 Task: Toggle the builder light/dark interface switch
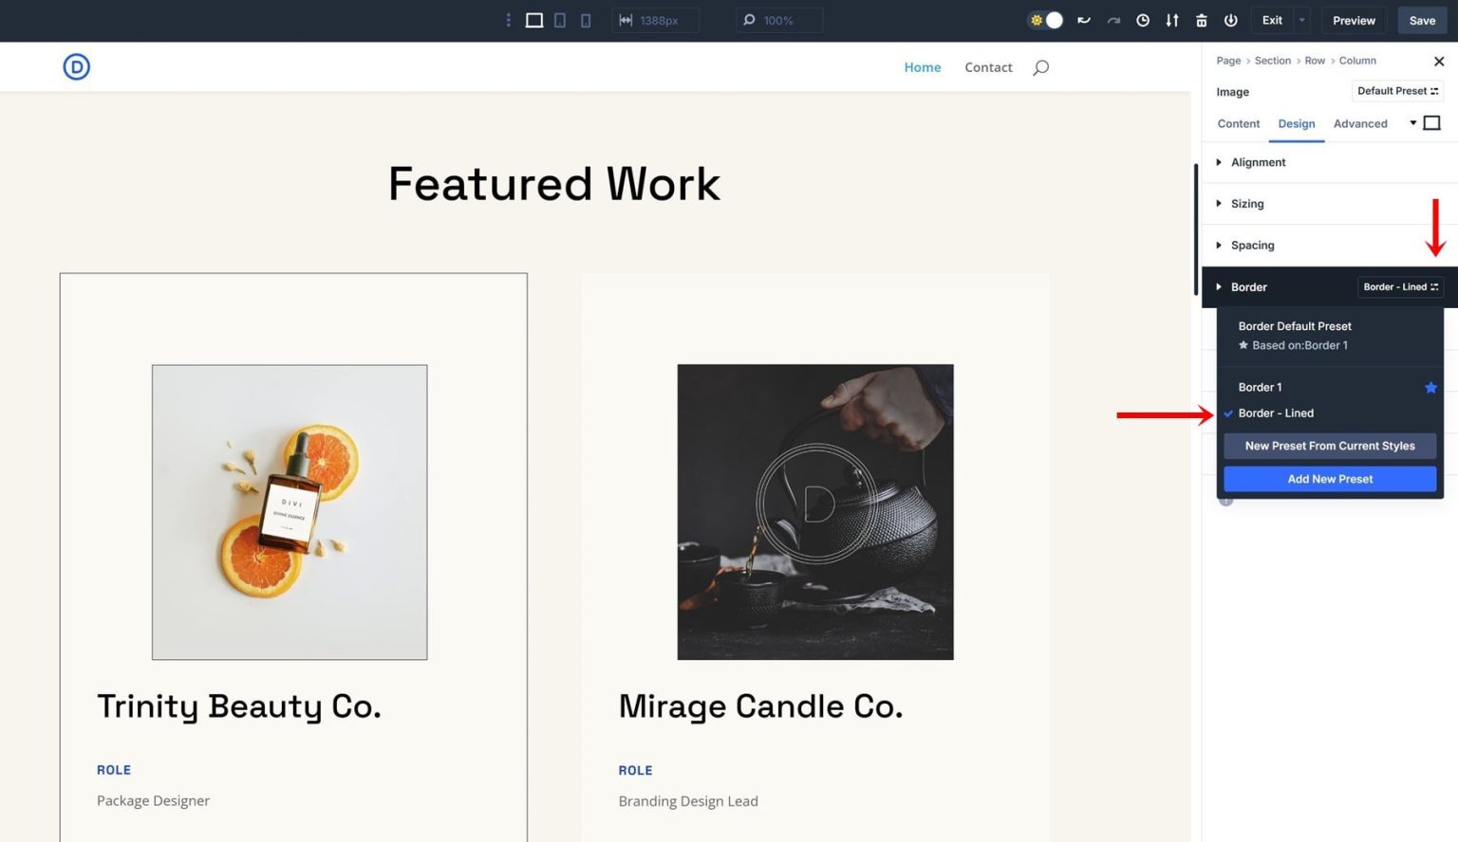[1044, 20]
